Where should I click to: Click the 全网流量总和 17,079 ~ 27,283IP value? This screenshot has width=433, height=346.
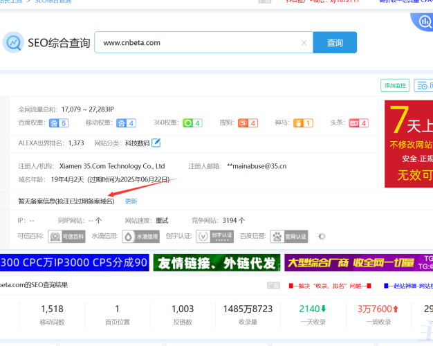pyautogui.click(x=88, y=109)
